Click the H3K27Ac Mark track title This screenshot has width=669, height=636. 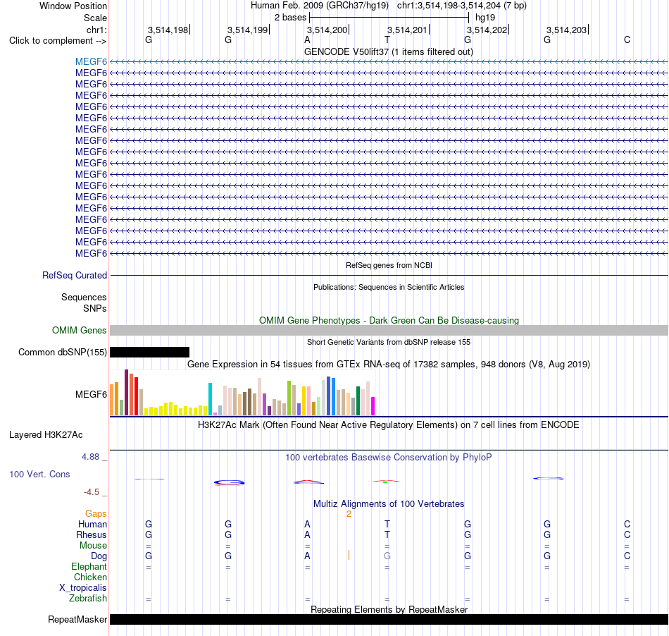click(389, 425)
